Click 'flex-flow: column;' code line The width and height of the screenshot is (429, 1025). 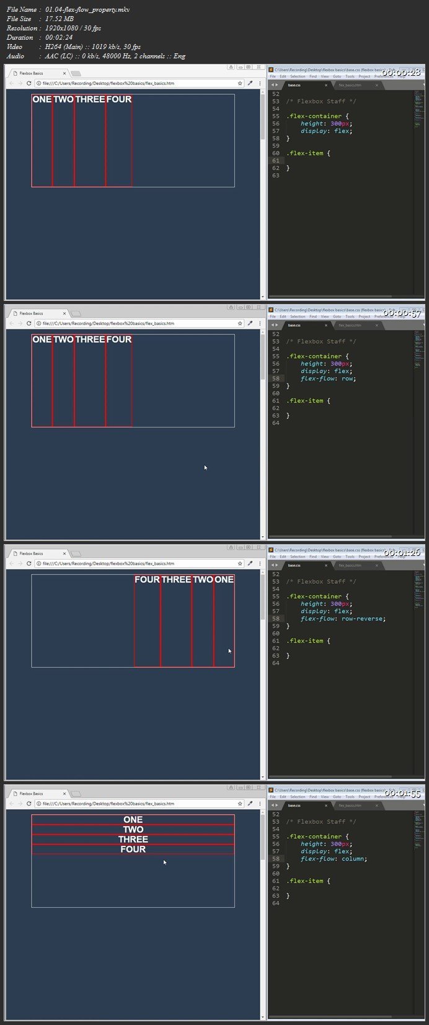[334, 859]
